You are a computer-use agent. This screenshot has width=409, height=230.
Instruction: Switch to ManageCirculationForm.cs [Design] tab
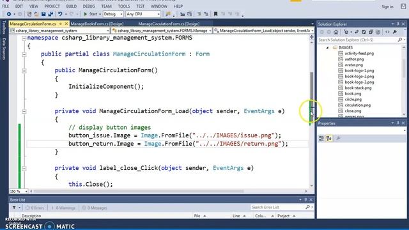pos(169,24)
